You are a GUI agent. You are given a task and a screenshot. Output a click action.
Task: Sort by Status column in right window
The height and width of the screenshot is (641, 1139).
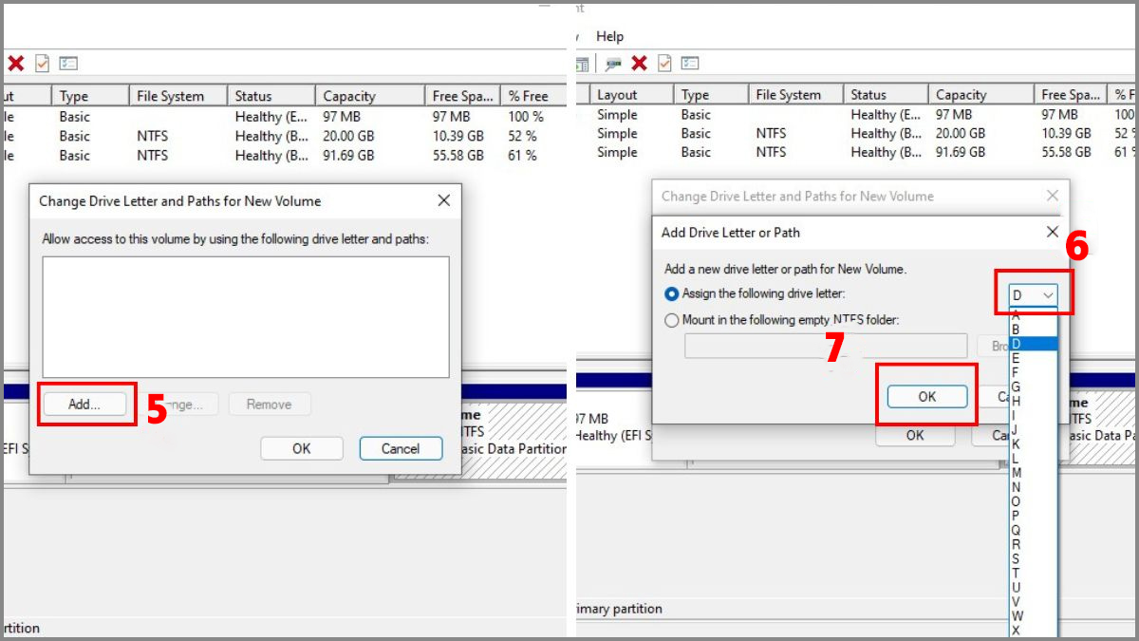tap(886, 95)
